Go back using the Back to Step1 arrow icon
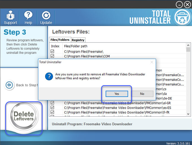This screenshot has height=145, width=192. tap(9, 85)
